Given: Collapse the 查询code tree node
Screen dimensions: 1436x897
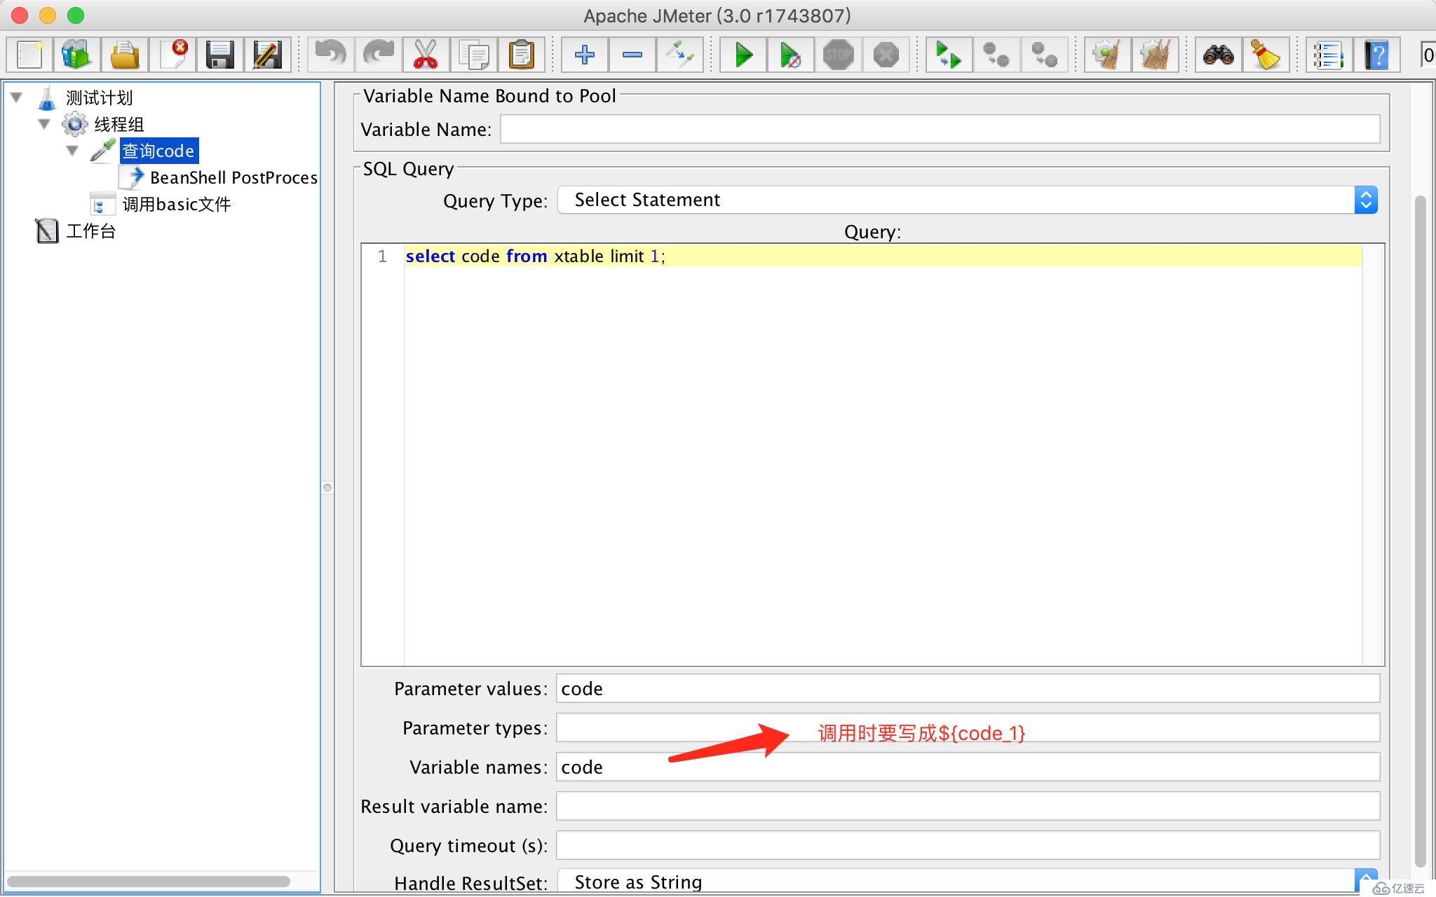Looking at the screenshot, I should click(x=72, y=151).
